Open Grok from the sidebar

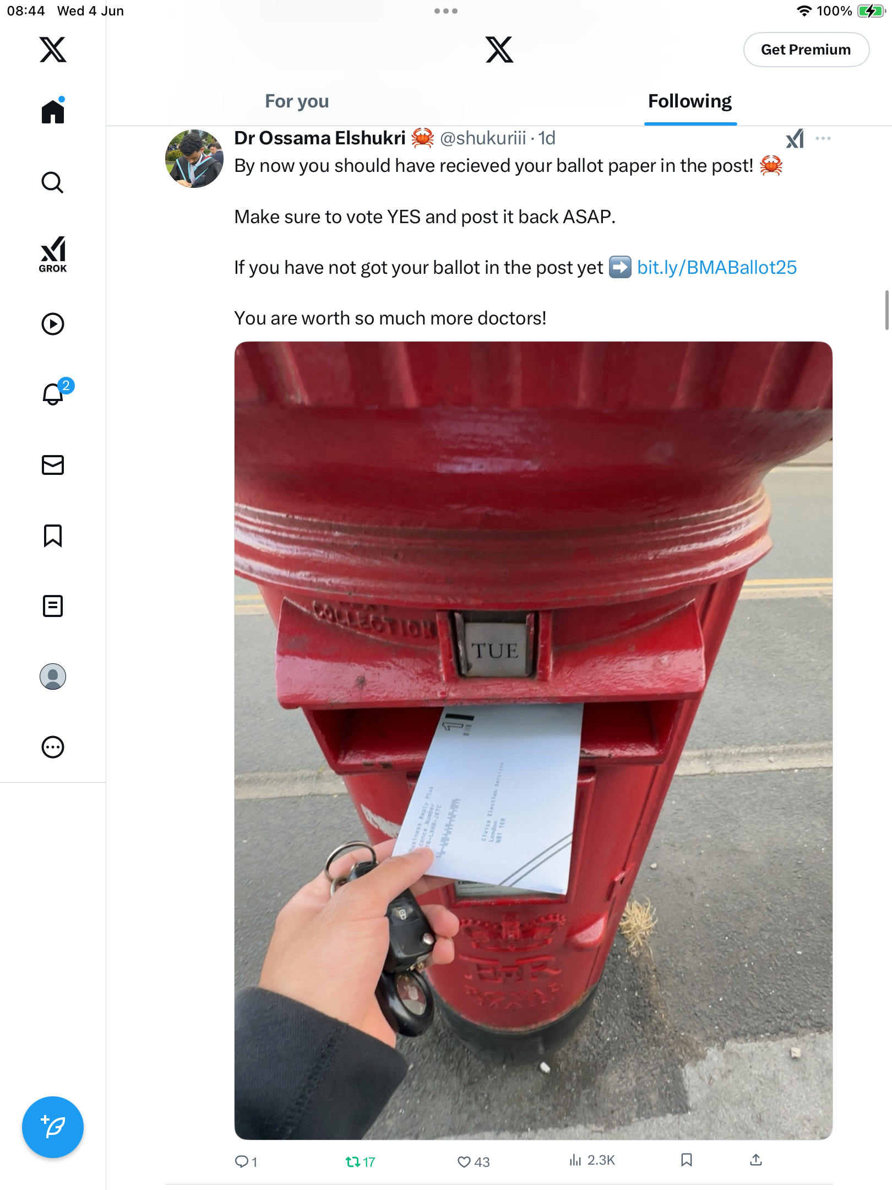point(53,254)
